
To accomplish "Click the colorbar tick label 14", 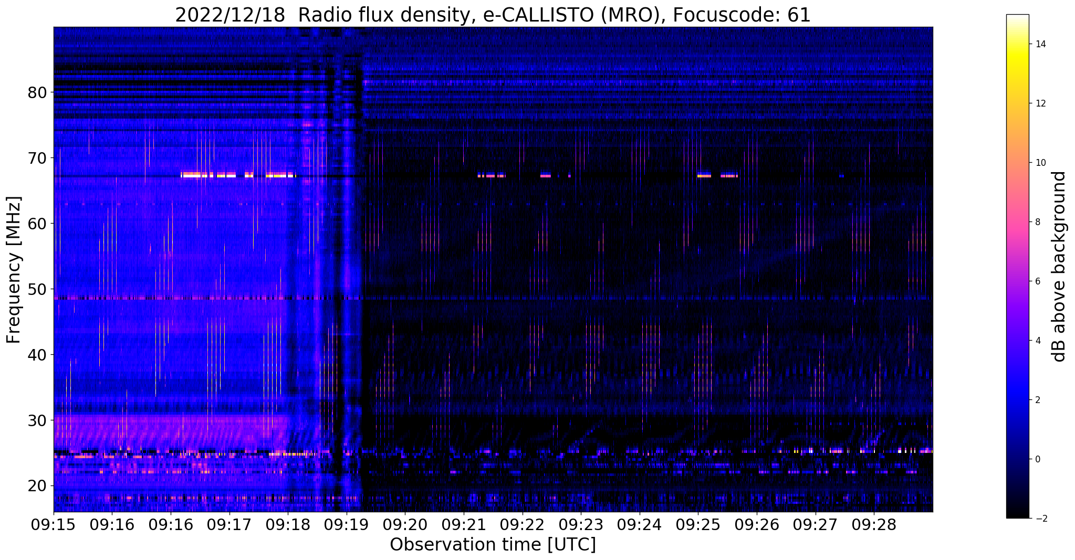I will pyautogui.click(x=1039, y=44).
